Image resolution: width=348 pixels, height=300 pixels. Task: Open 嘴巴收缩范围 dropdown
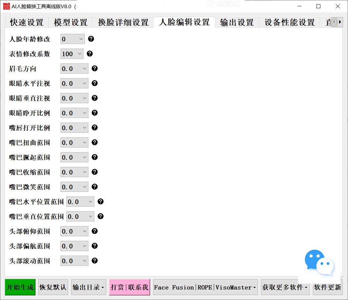[x=74, y=172]
